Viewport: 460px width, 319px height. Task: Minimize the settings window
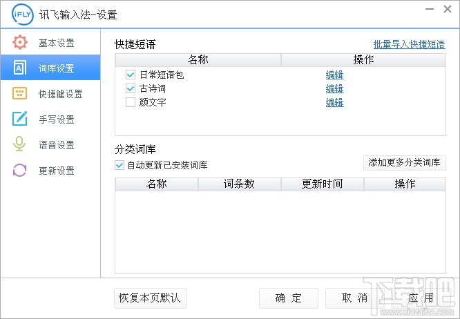430,9
